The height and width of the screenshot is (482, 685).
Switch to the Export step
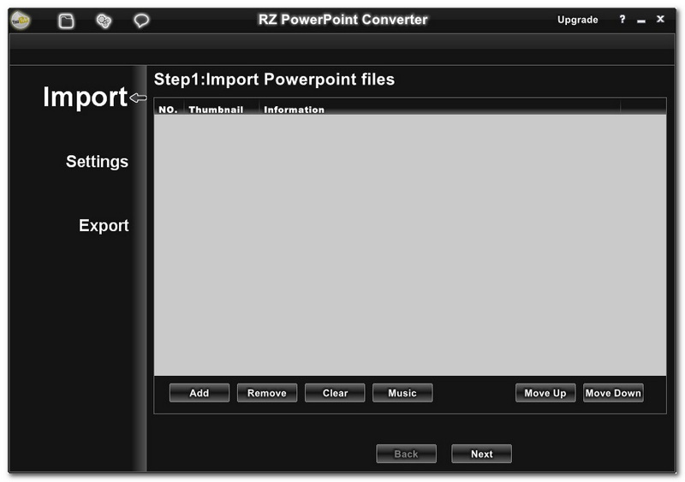pos(104,225)
